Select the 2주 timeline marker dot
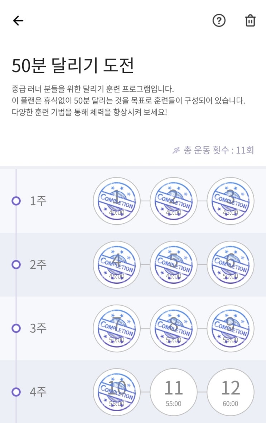The height and width of the screenshot is (423, 266). point(16,265)
